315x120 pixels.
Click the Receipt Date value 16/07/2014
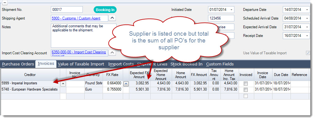[293, 36]
